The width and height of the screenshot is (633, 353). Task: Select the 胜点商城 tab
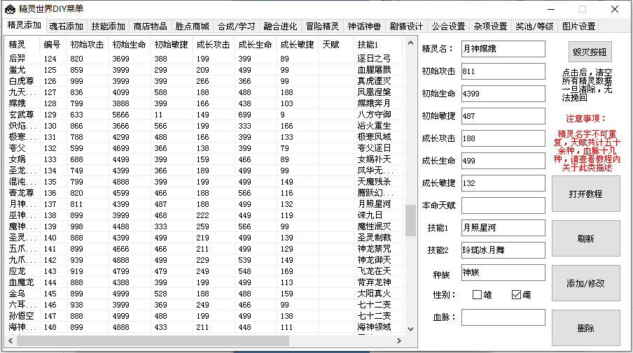click(192, 27)
